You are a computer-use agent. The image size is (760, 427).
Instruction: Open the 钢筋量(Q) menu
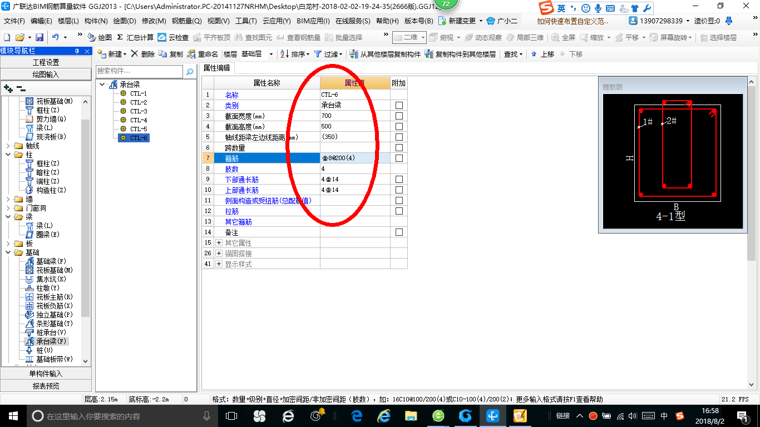pyautogui.click(x=186, y=21)
